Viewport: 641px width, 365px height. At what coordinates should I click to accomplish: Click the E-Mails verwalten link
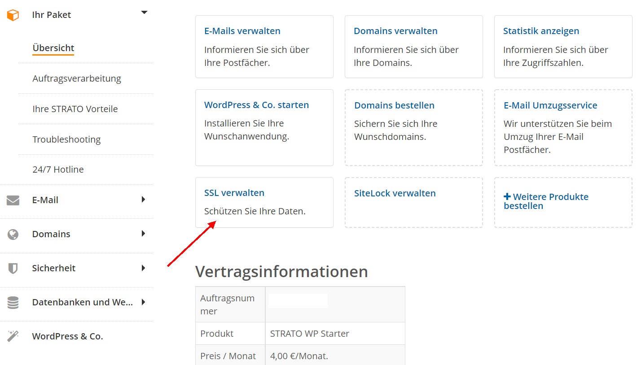242,31
